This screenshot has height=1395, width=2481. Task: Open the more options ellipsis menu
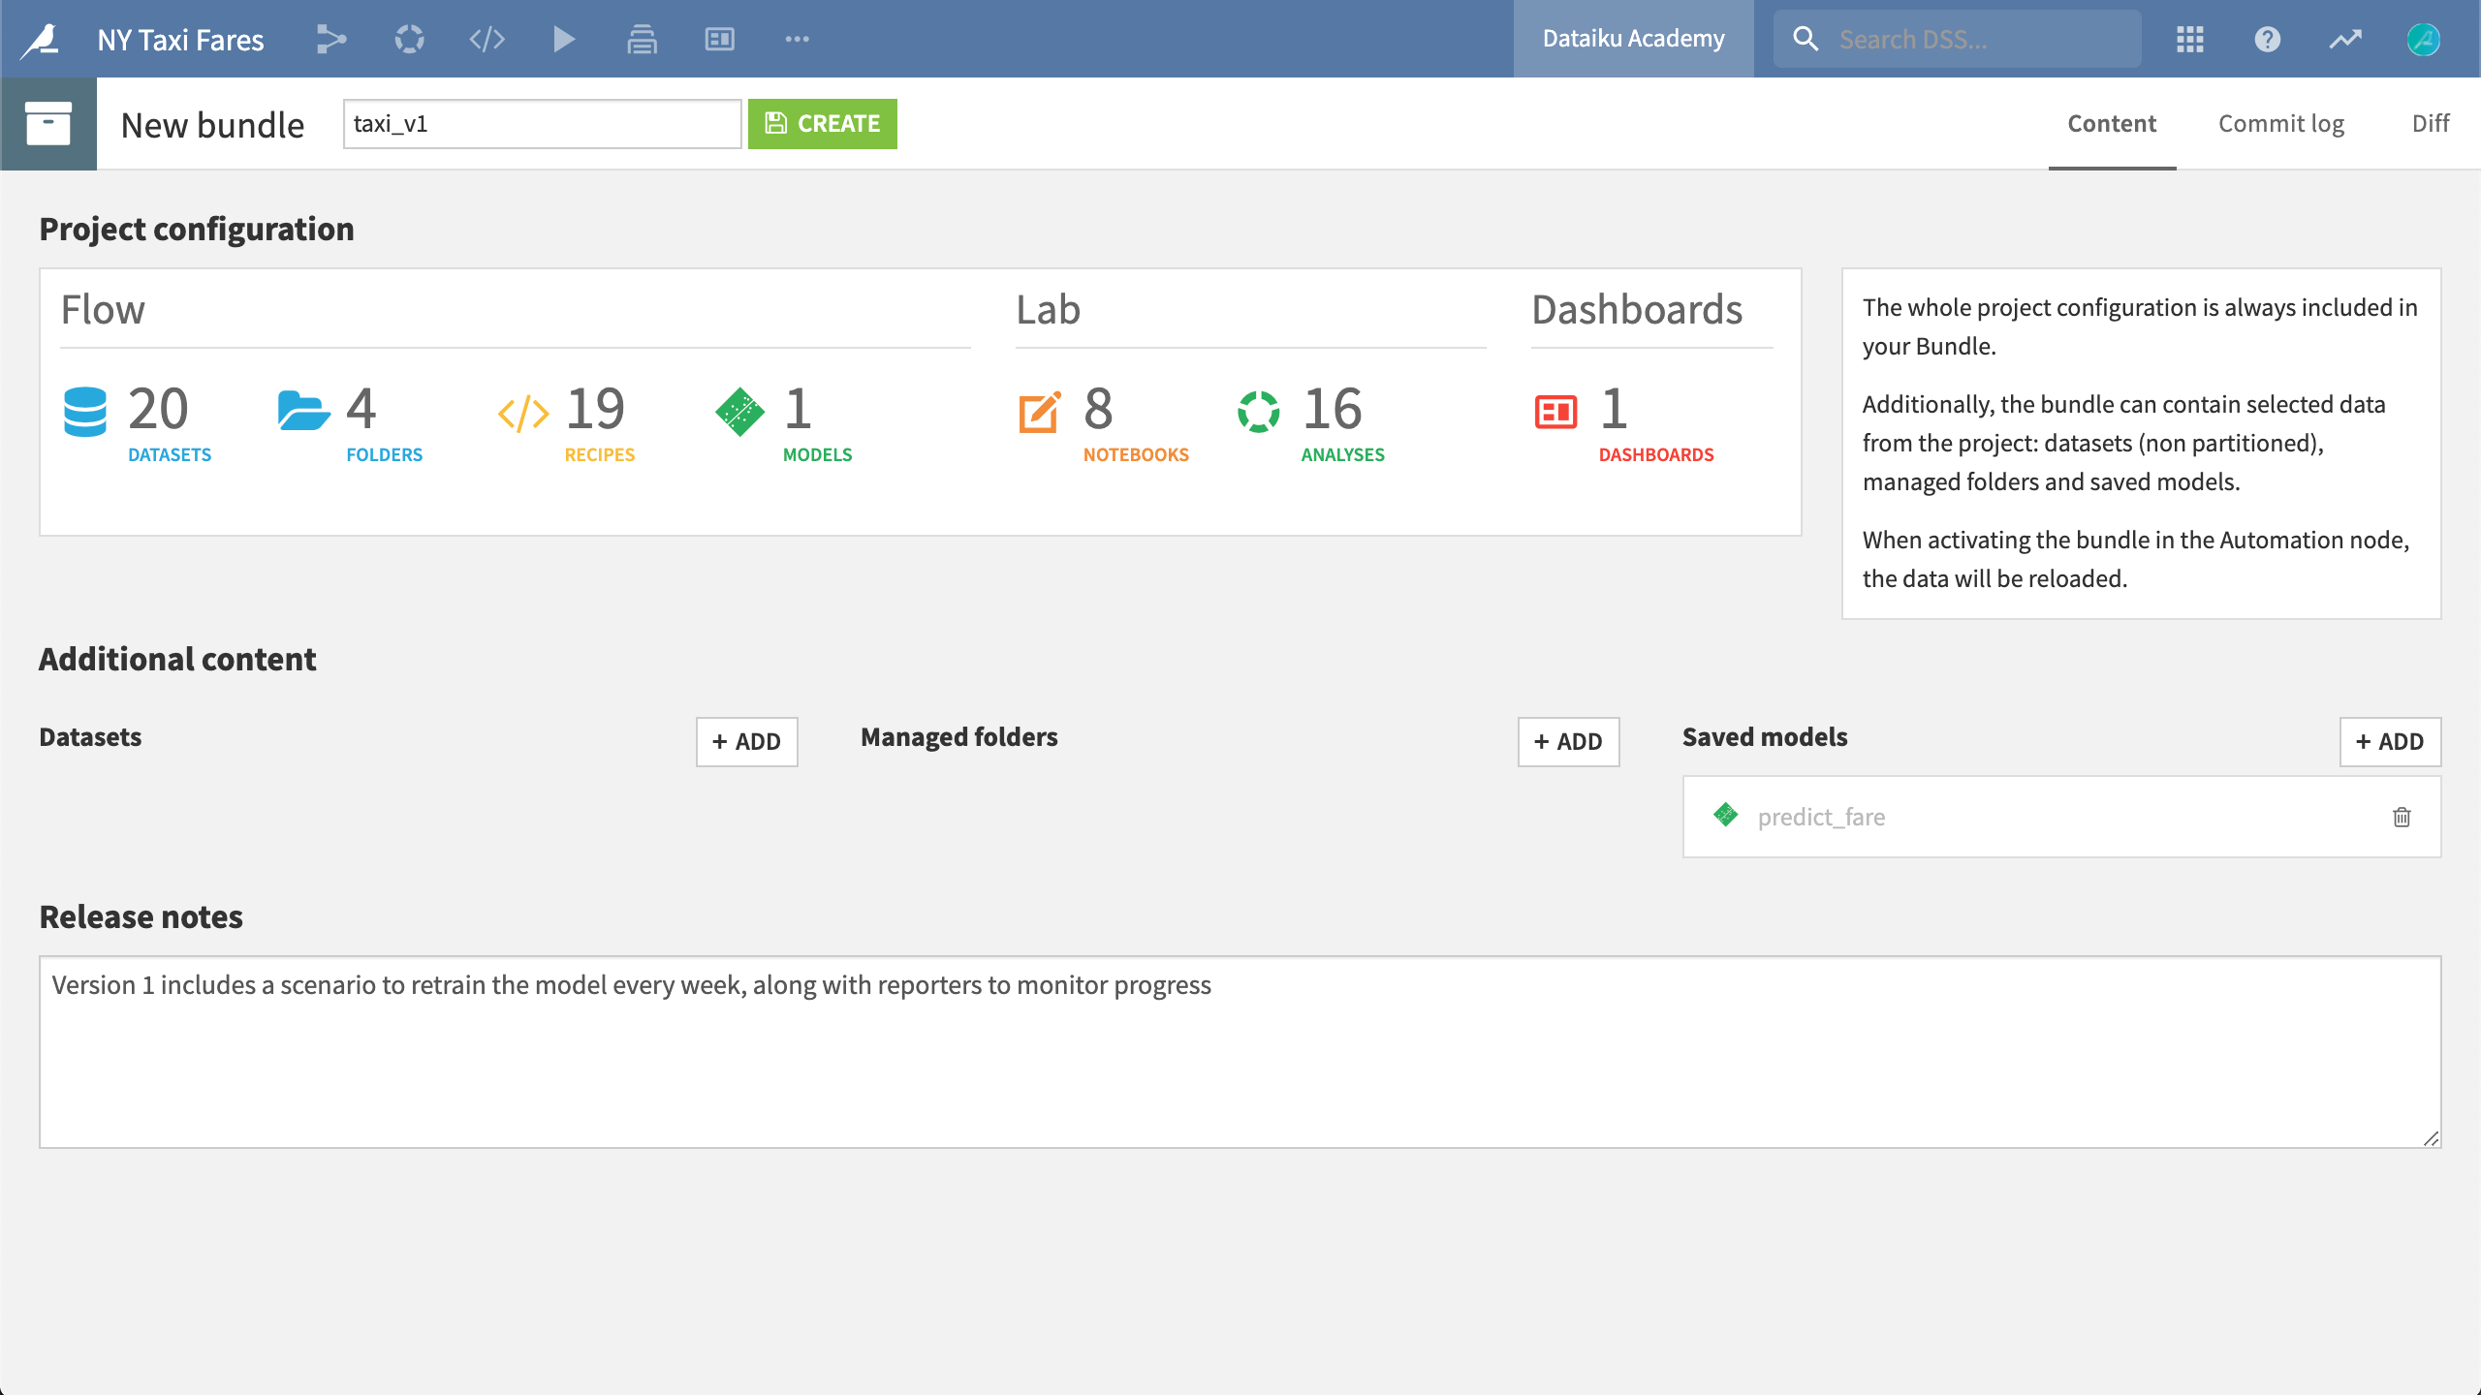coord(797,40)
